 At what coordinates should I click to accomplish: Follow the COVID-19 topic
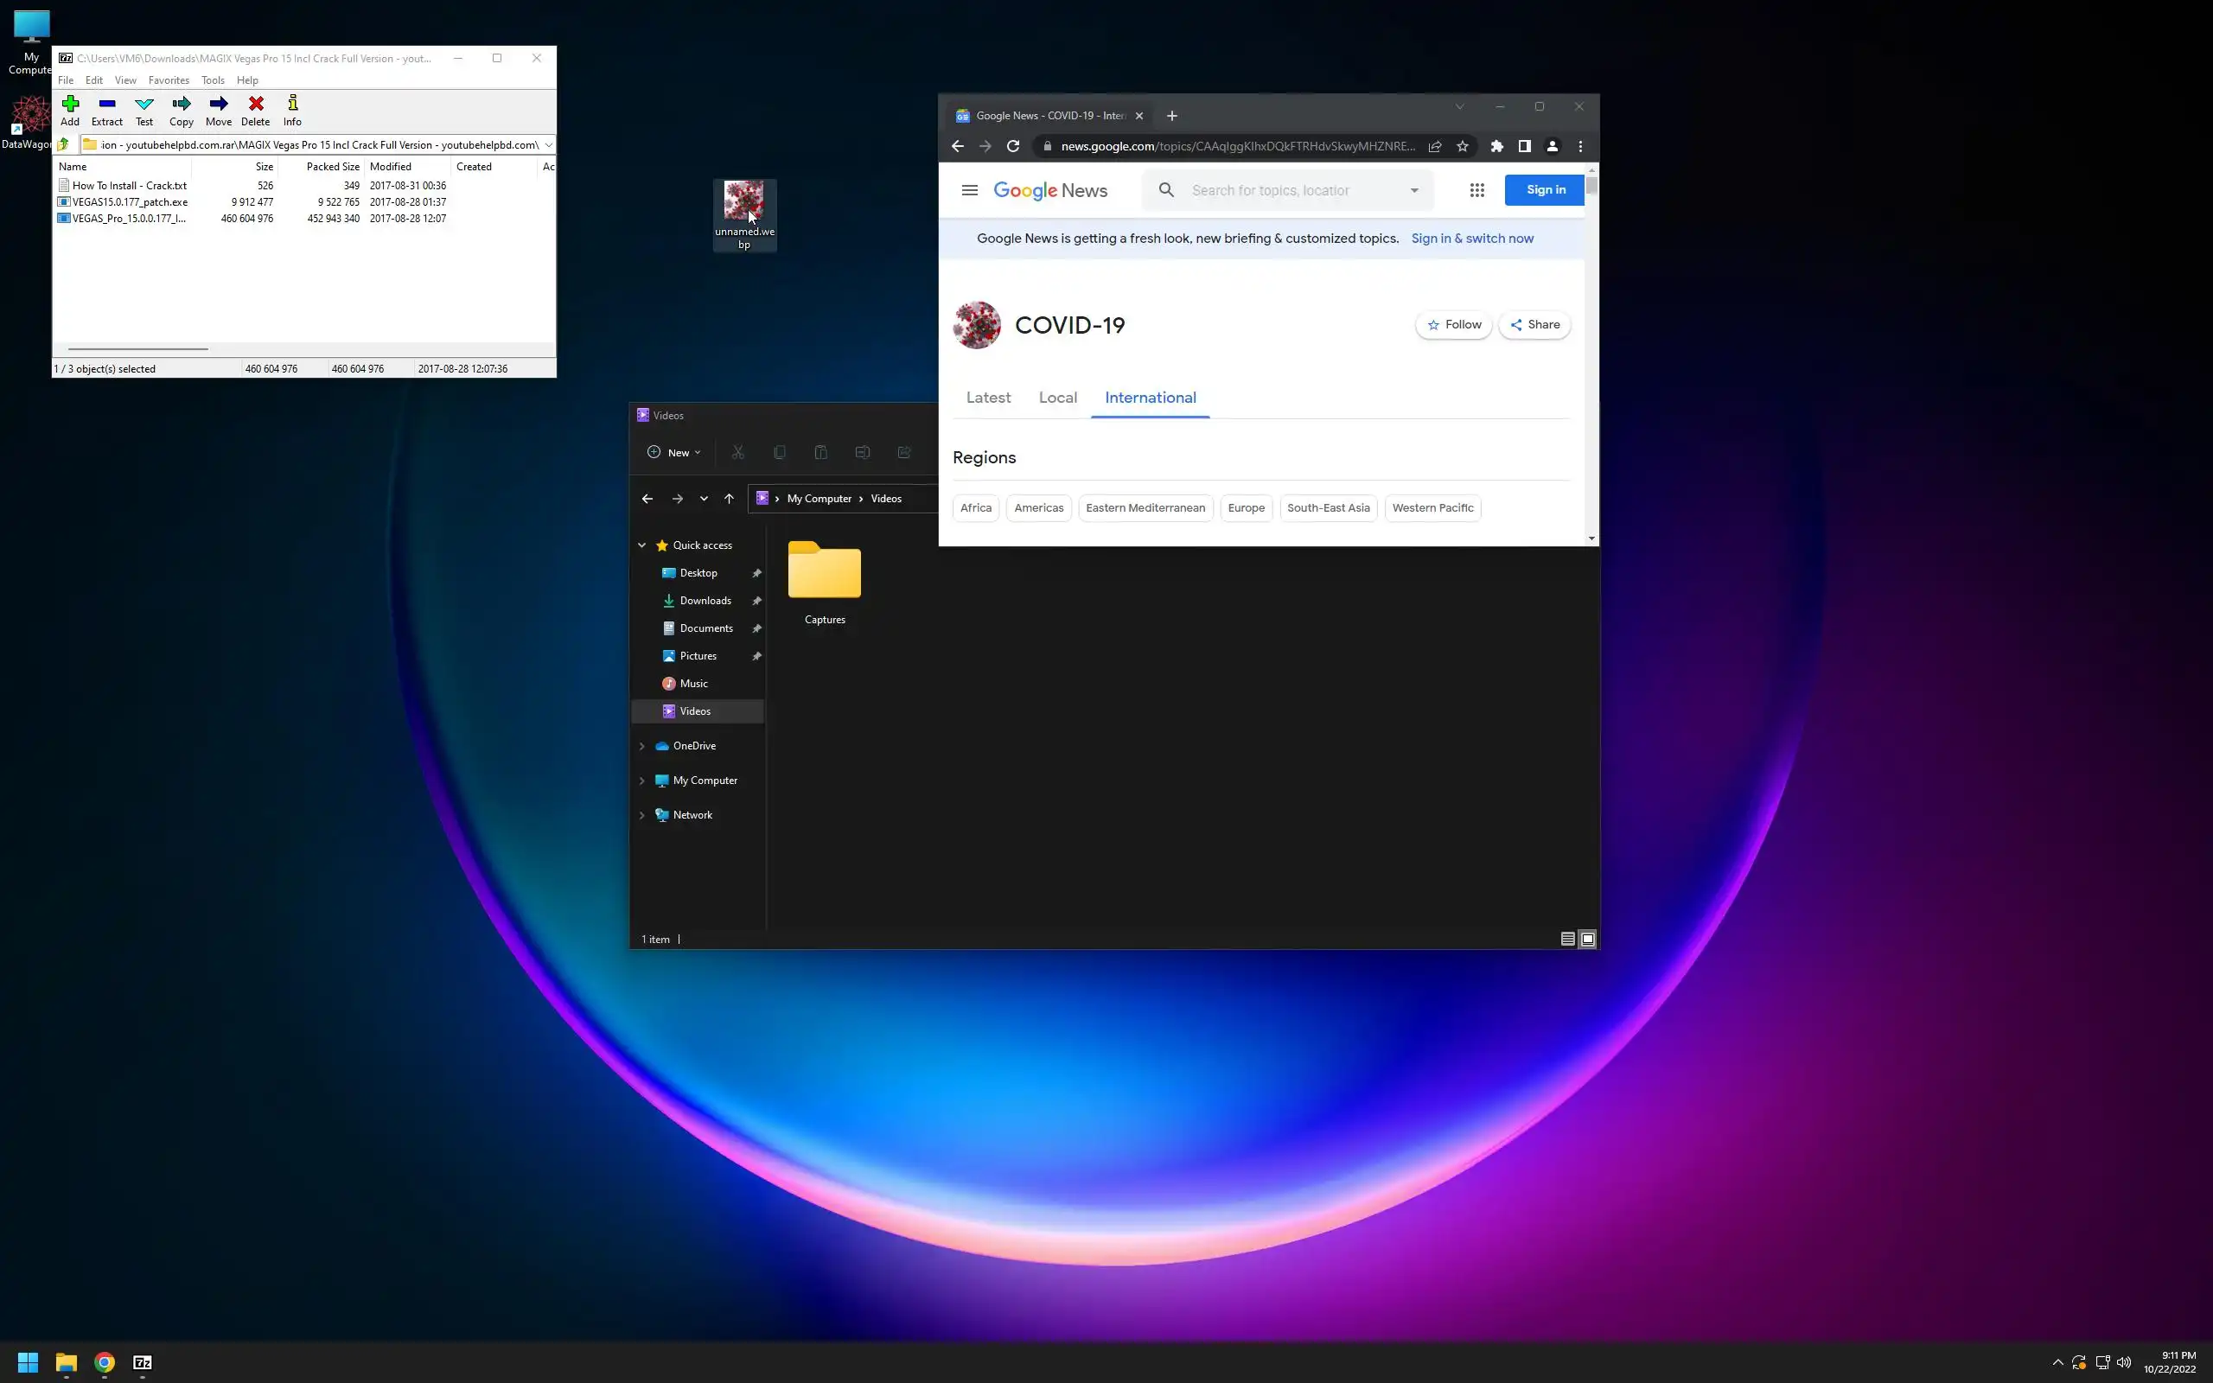click(1453, 325)
